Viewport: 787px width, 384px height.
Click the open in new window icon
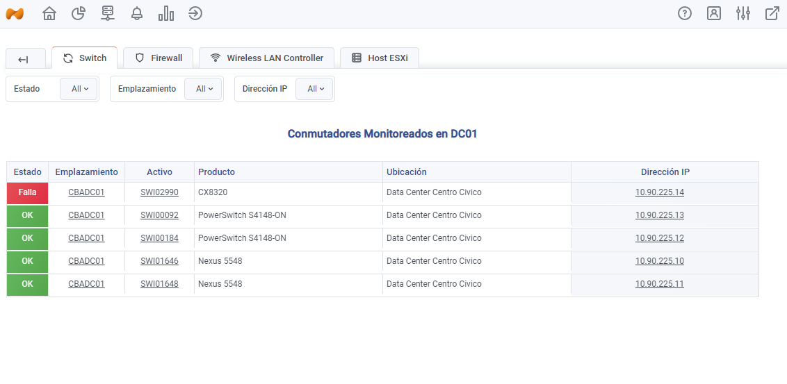pos(772,13)
